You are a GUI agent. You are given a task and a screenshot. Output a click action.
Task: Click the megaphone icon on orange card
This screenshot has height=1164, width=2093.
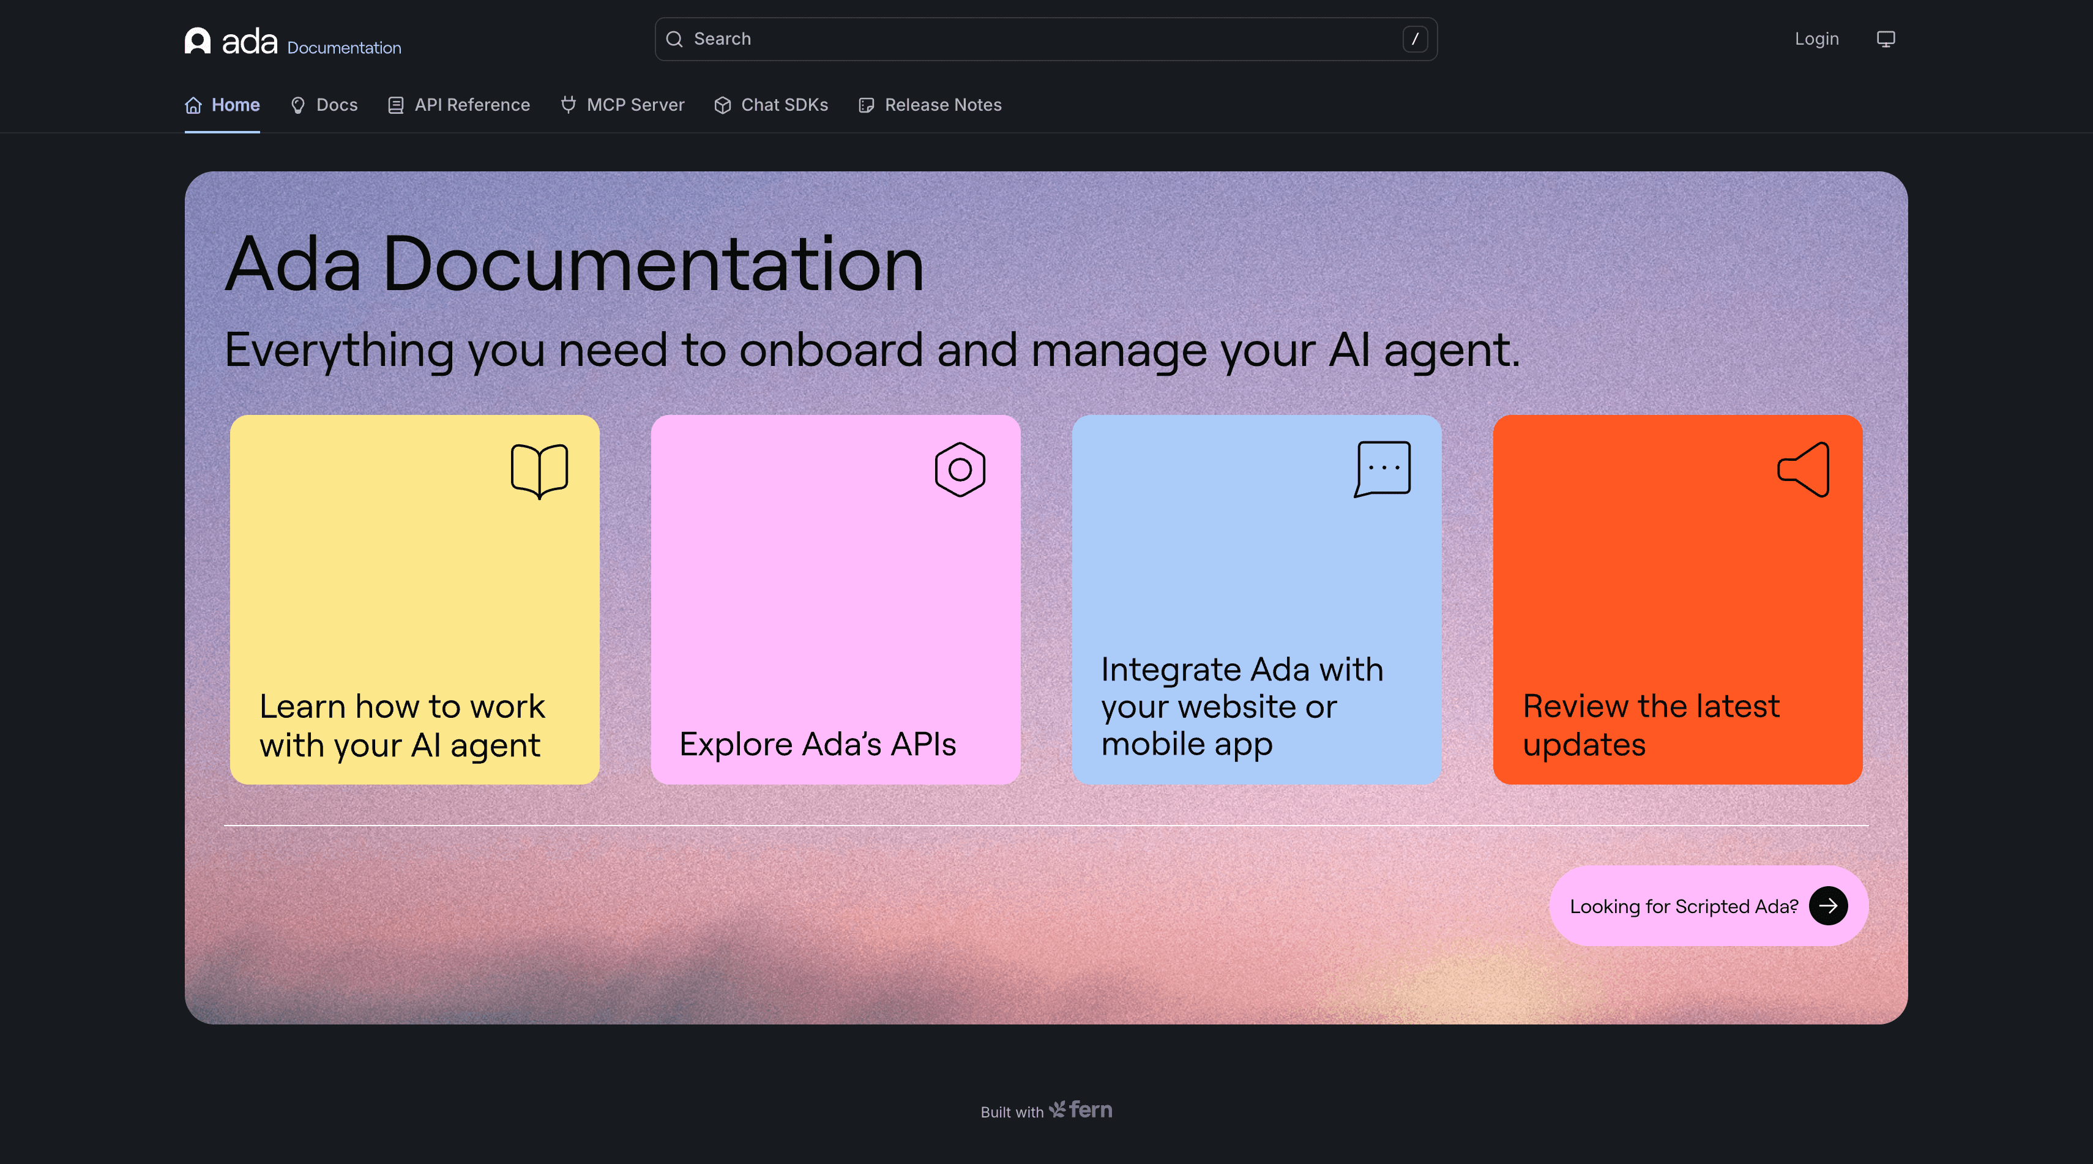click(x=1804, y=469)
